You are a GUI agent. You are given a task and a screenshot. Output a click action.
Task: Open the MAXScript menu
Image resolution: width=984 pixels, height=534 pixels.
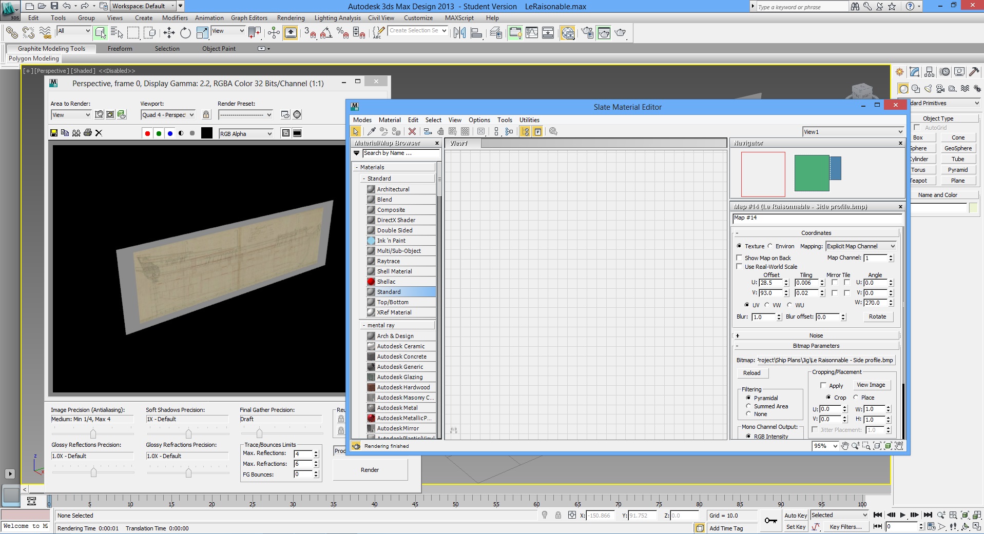pos(459,18)
